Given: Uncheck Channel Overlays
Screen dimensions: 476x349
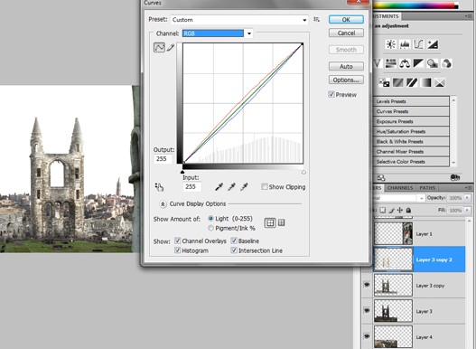Looking at the screenshot, I should click(178, 241).
